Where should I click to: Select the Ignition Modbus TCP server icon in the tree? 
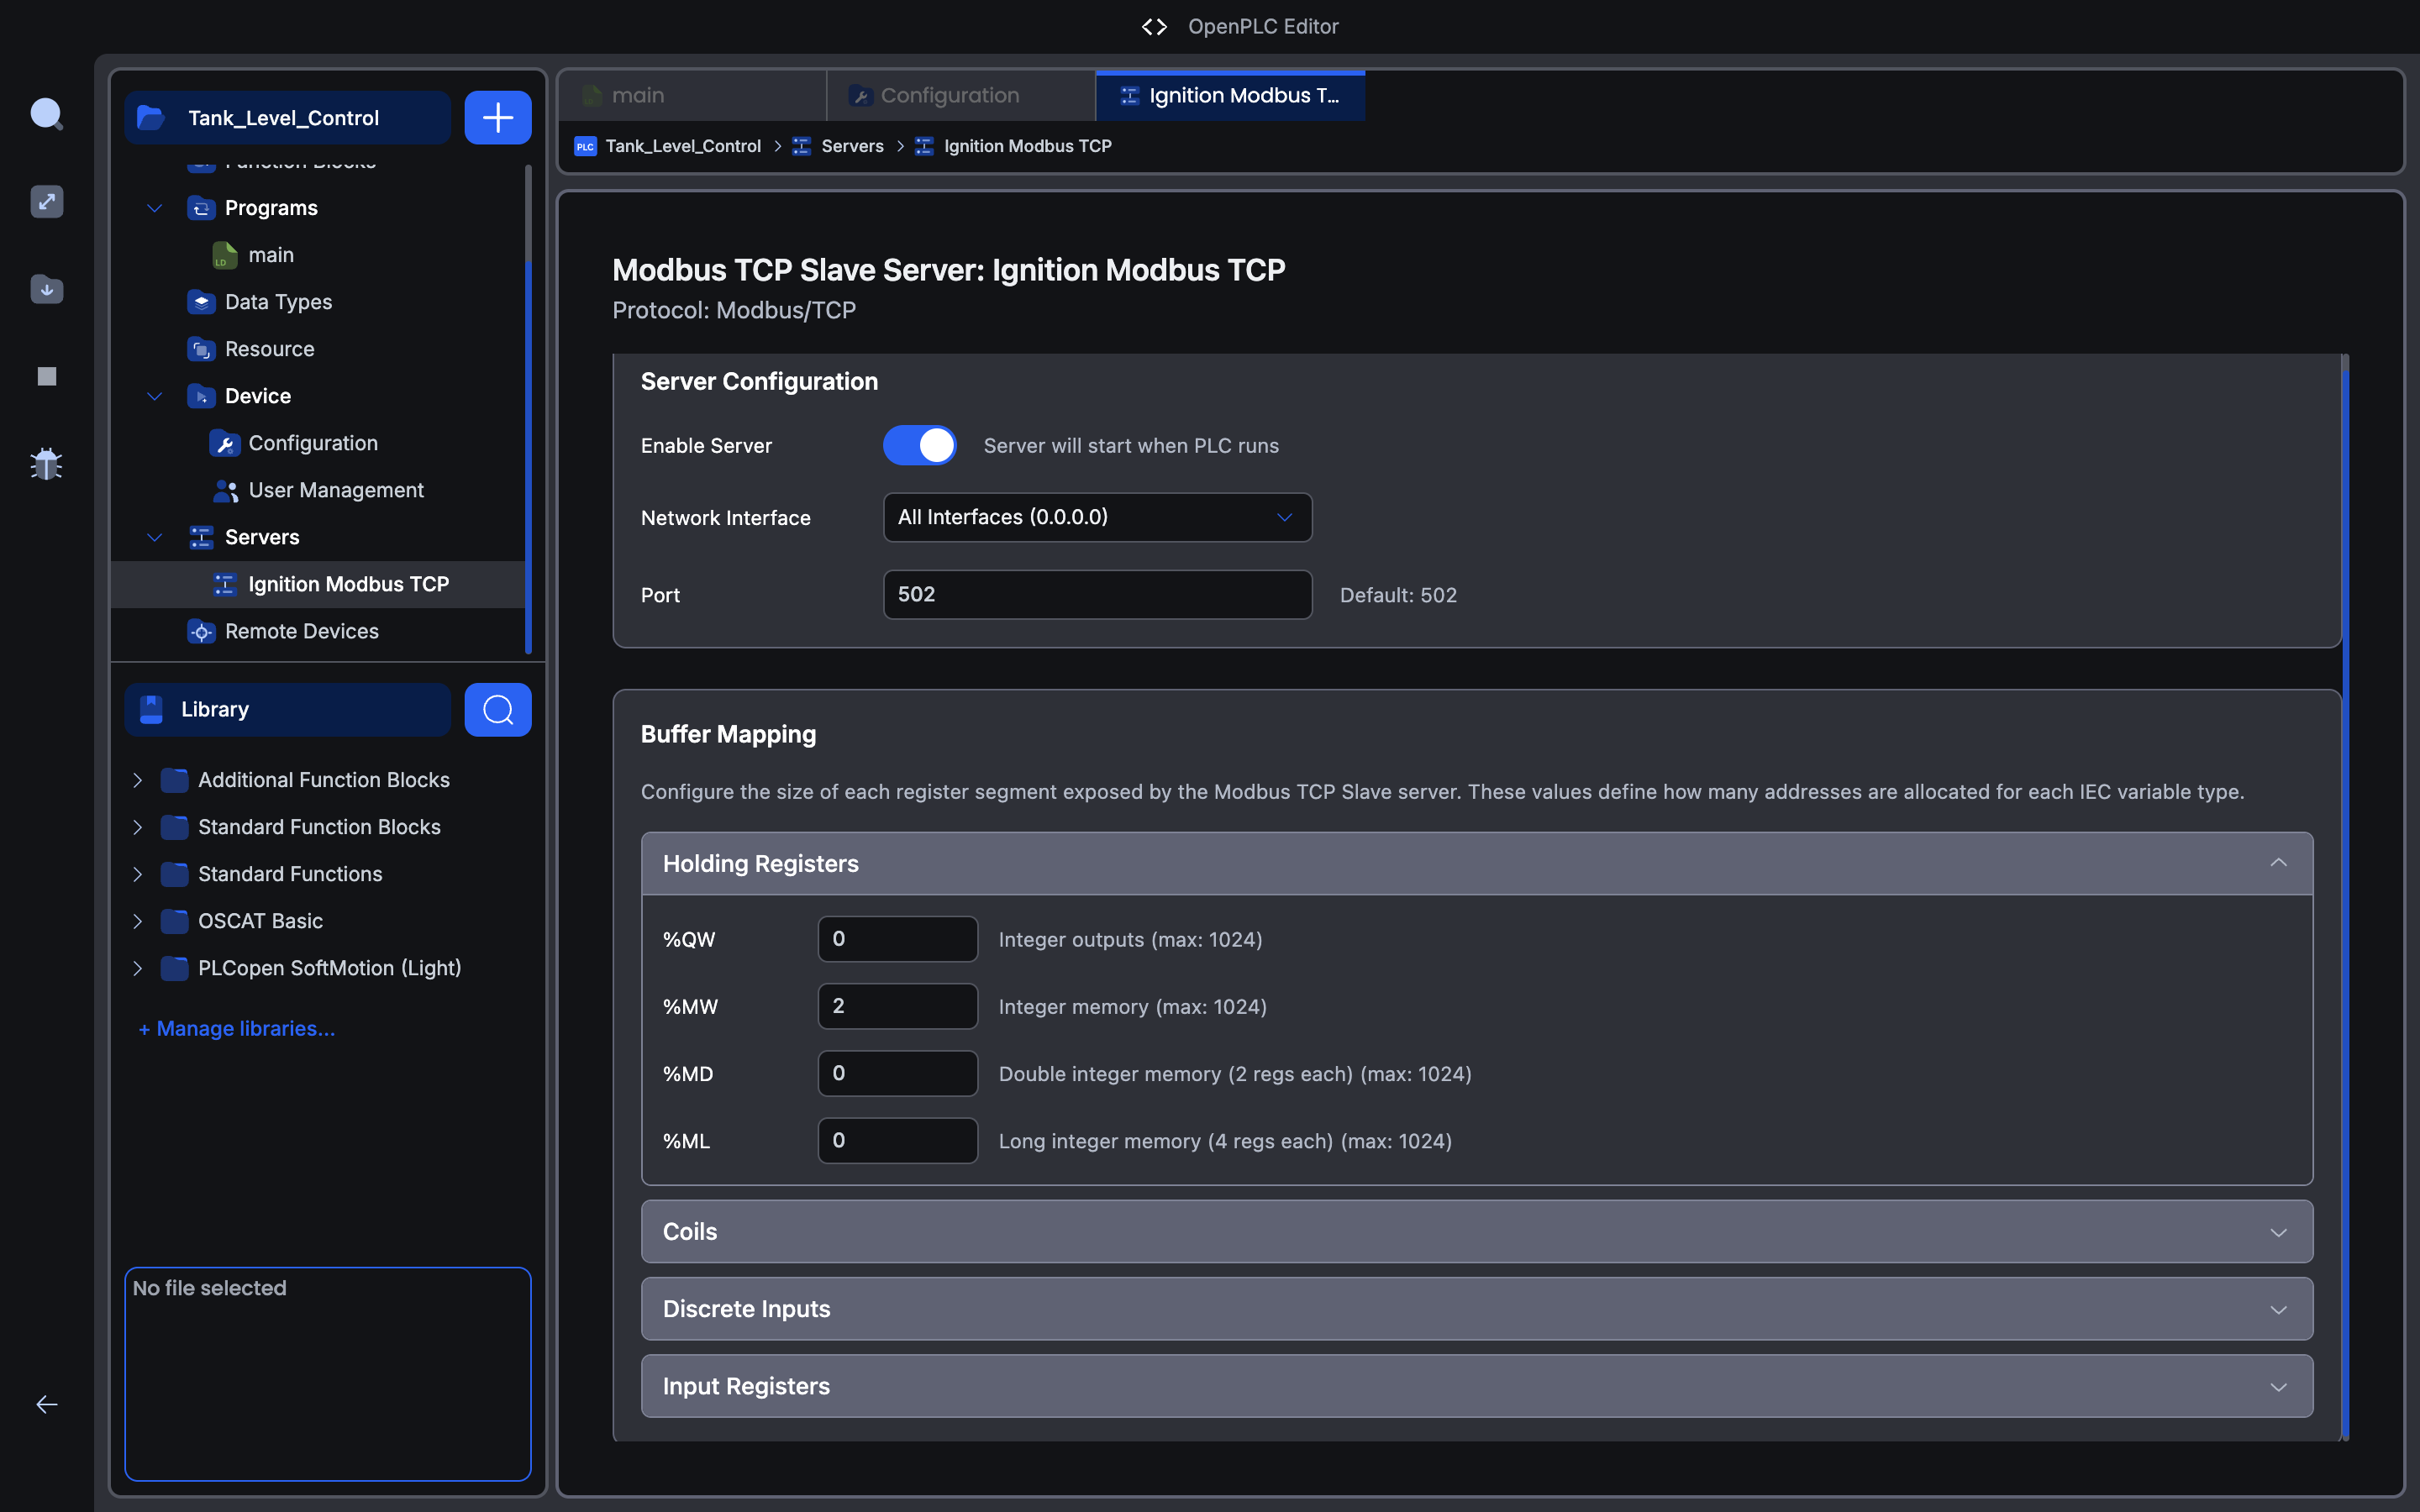(x=225, y=584)
